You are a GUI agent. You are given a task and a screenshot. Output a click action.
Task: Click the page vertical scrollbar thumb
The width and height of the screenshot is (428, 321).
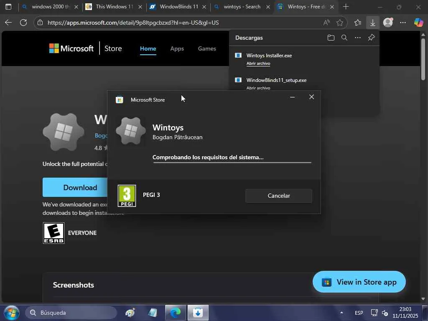pos(423,59)
